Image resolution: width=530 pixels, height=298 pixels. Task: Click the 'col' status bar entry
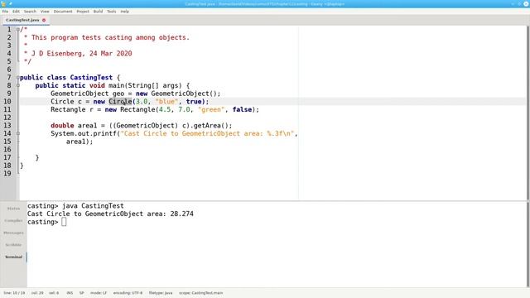[37, 293]
